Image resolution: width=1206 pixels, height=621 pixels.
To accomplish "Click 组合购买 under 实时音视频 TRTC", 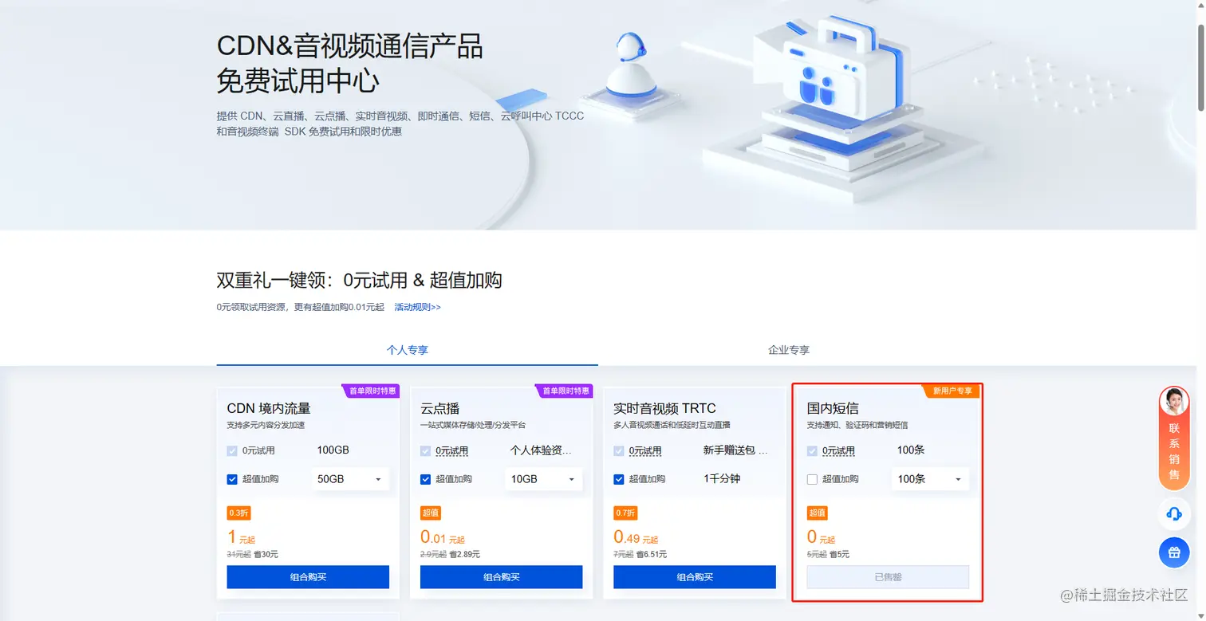I will coord(695,577).
